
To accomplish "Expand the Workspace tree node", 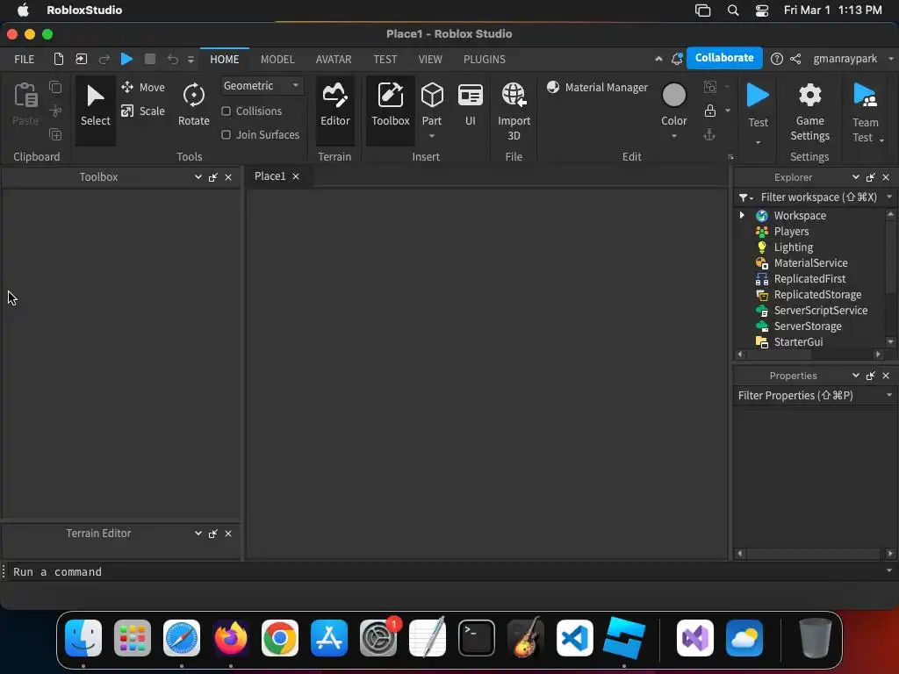I will coord(742,216).
